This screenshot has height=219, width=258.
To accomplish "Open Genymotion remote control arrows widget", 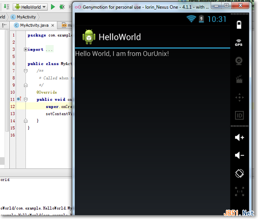I will coord(240,97).
